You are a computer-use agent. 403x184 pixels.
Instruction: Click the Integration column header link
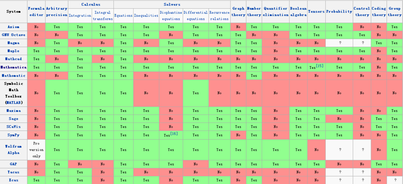point(80,16)
